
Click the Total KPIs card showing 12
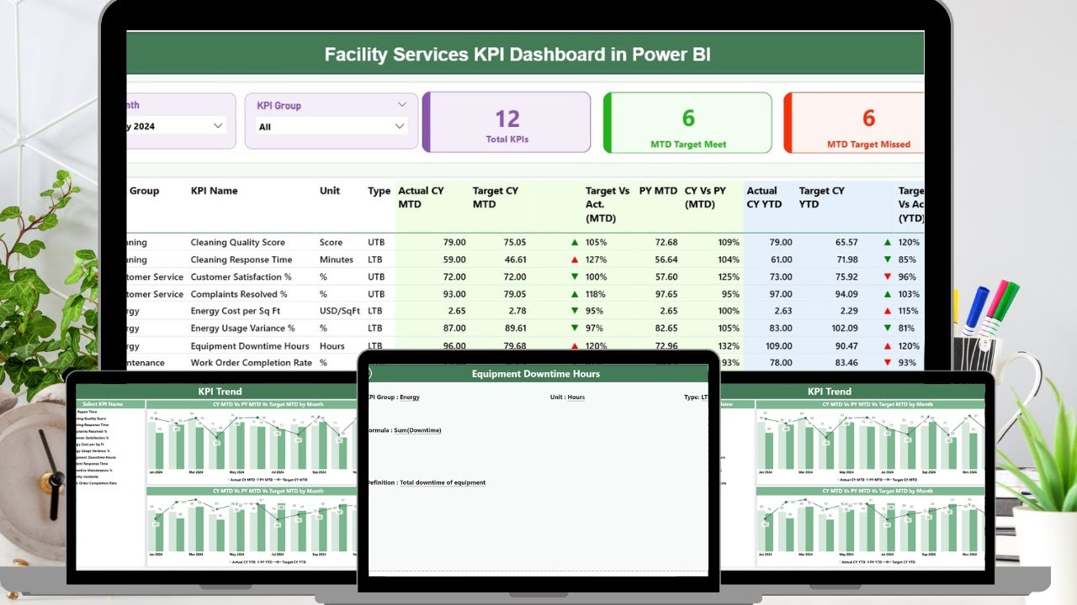[x=507, y=123]
